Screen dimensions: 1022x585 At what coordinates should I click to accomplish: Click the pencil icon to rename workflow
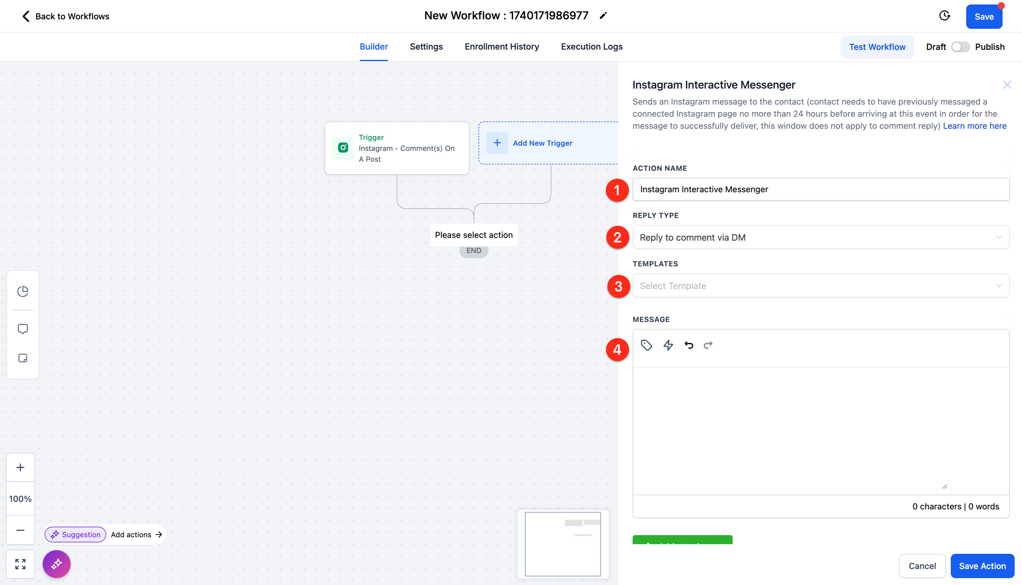point(603,16)
